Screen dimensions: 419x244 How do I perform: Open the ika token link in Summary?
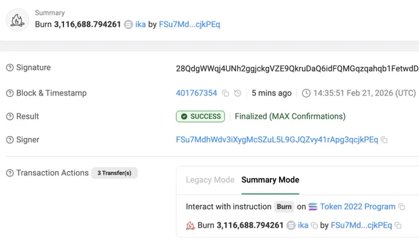(x=140, y=24)
